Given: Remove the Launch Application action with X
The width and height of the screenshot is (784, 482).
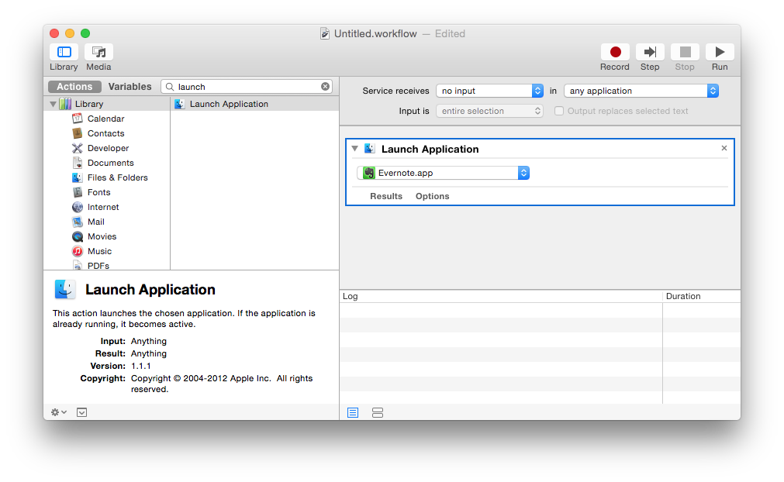Looking at the screenshot, I should (x=724, y=148).
